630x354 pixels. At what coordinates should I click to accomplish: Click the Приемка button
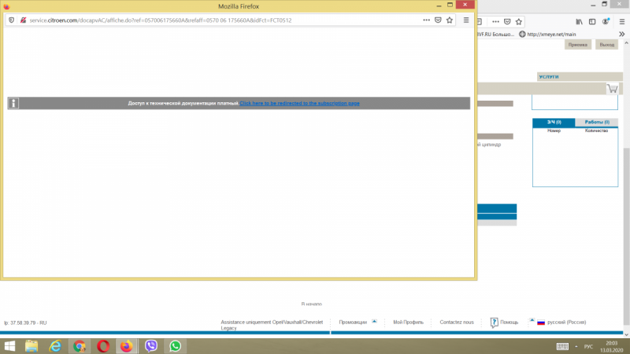[x=577, y=45]
